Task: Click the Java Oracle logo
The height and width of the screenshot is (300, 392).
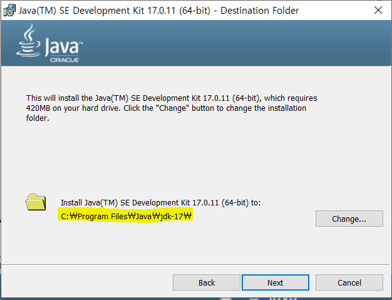Action: [x=49, y=43]
